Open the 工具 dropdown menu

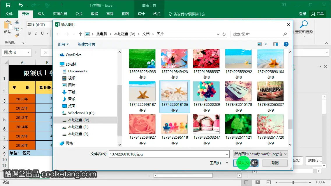tap(219, 163)
